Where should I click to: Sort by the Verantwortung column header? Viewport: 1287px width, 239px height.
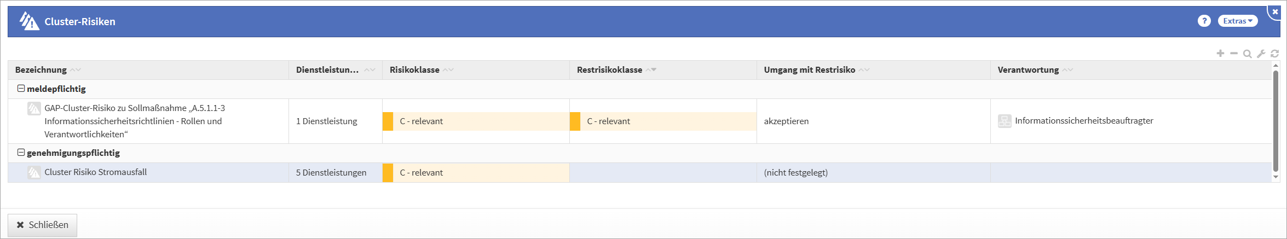[1028, 70]
